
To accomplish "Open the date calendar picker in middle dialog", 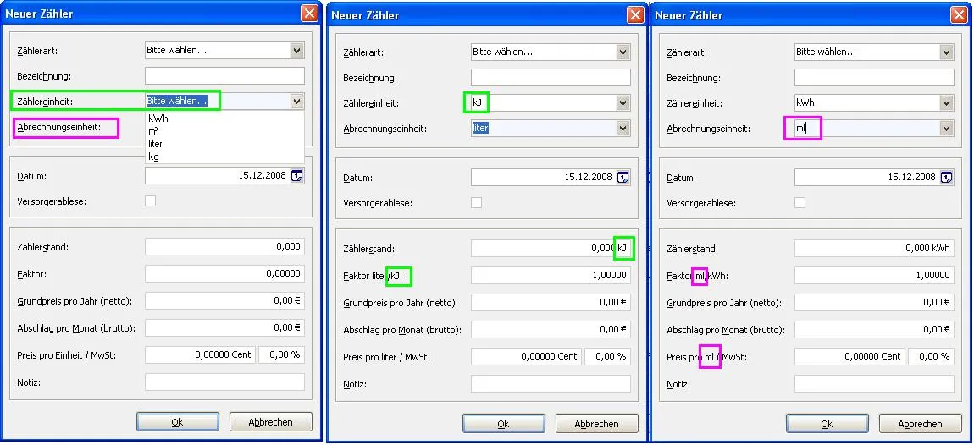I will [x=623, y=178].
